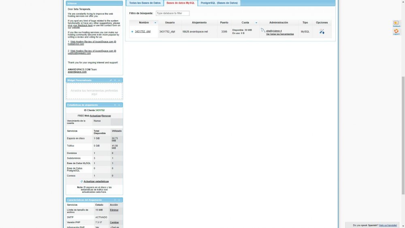Viewport: 405px width, 228px height.
Task: Click wrench icon in Widget Personalizado header
Action: pyautogui.click(x=111, y=80)
